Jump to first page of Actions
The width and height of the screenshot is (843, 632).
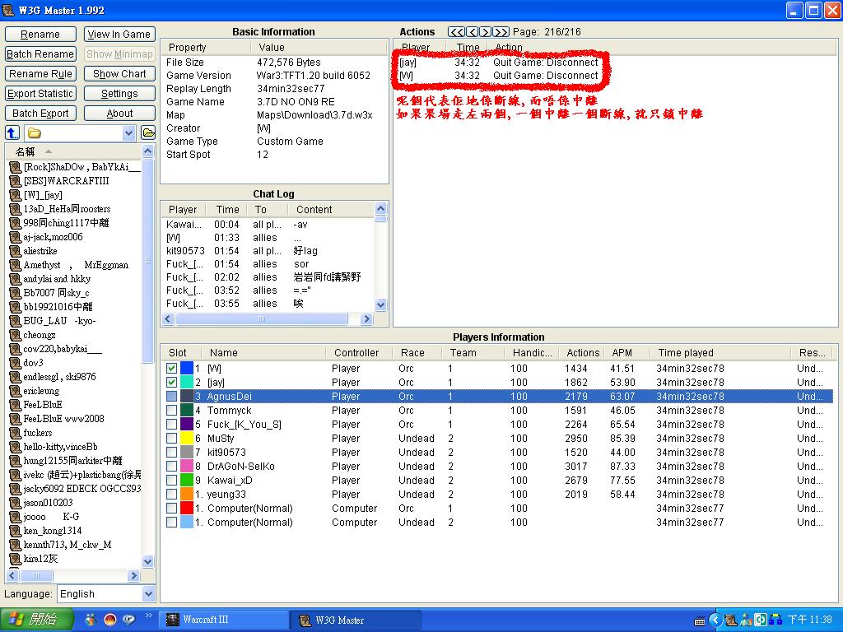tap(456, 32)
